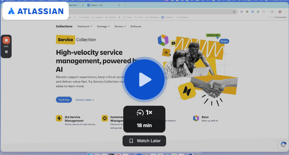Screen dimensions: 289x155
Task: Follow the Contact sales link
Action: 85,100
